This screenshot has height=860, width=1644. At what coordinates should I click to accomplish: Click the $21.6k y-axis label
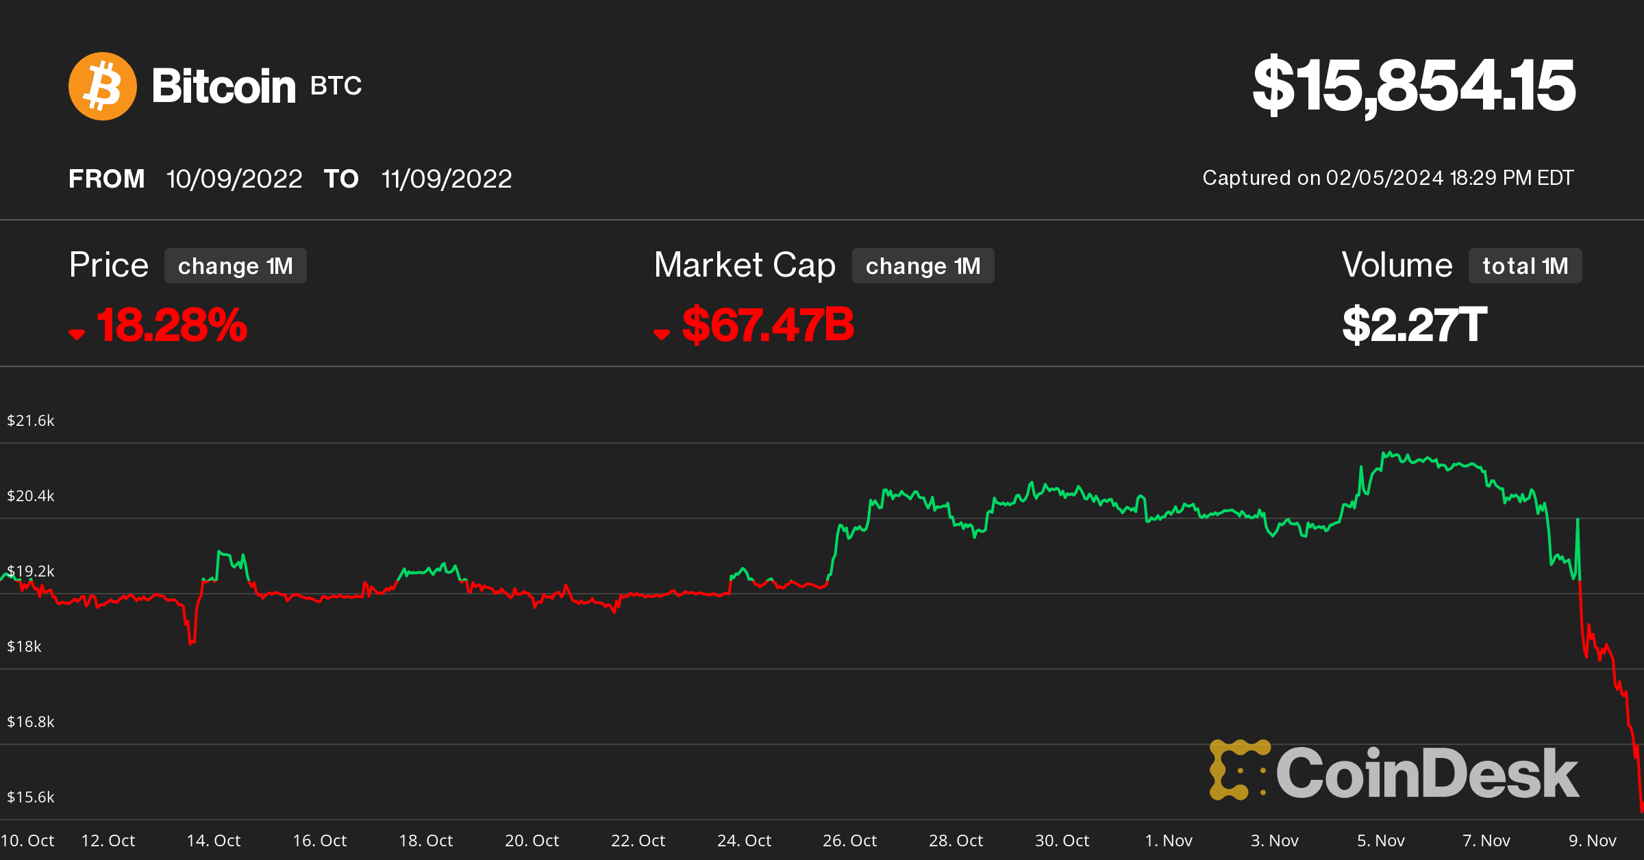coord(31,420)
